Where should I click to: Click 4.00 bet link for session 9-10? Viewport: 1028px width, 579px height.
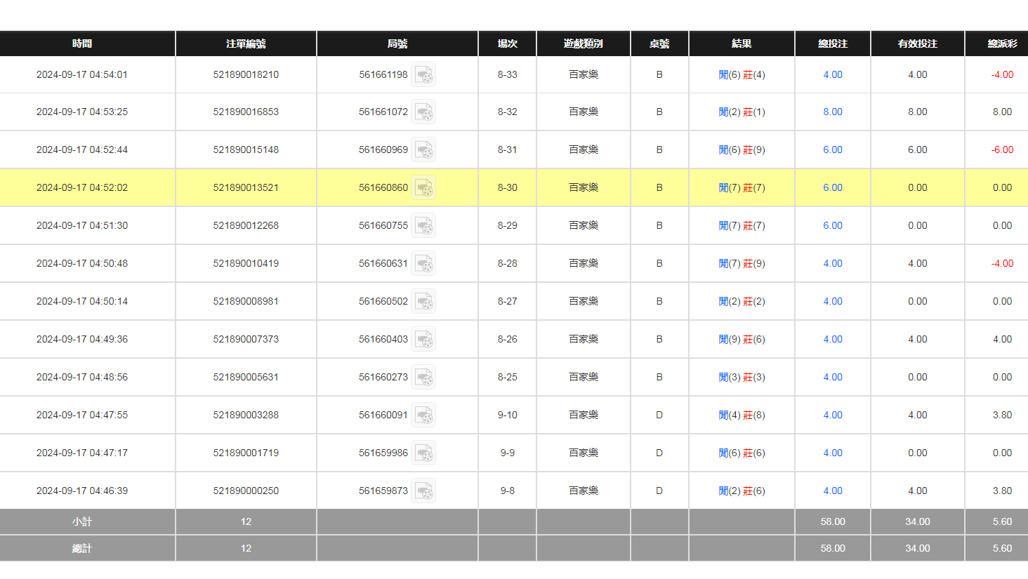coord(832,415)
